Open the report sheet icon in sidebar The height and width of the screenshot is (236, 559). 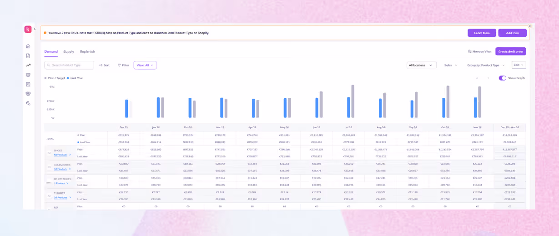pyautogui.click(x=28, y=84)
